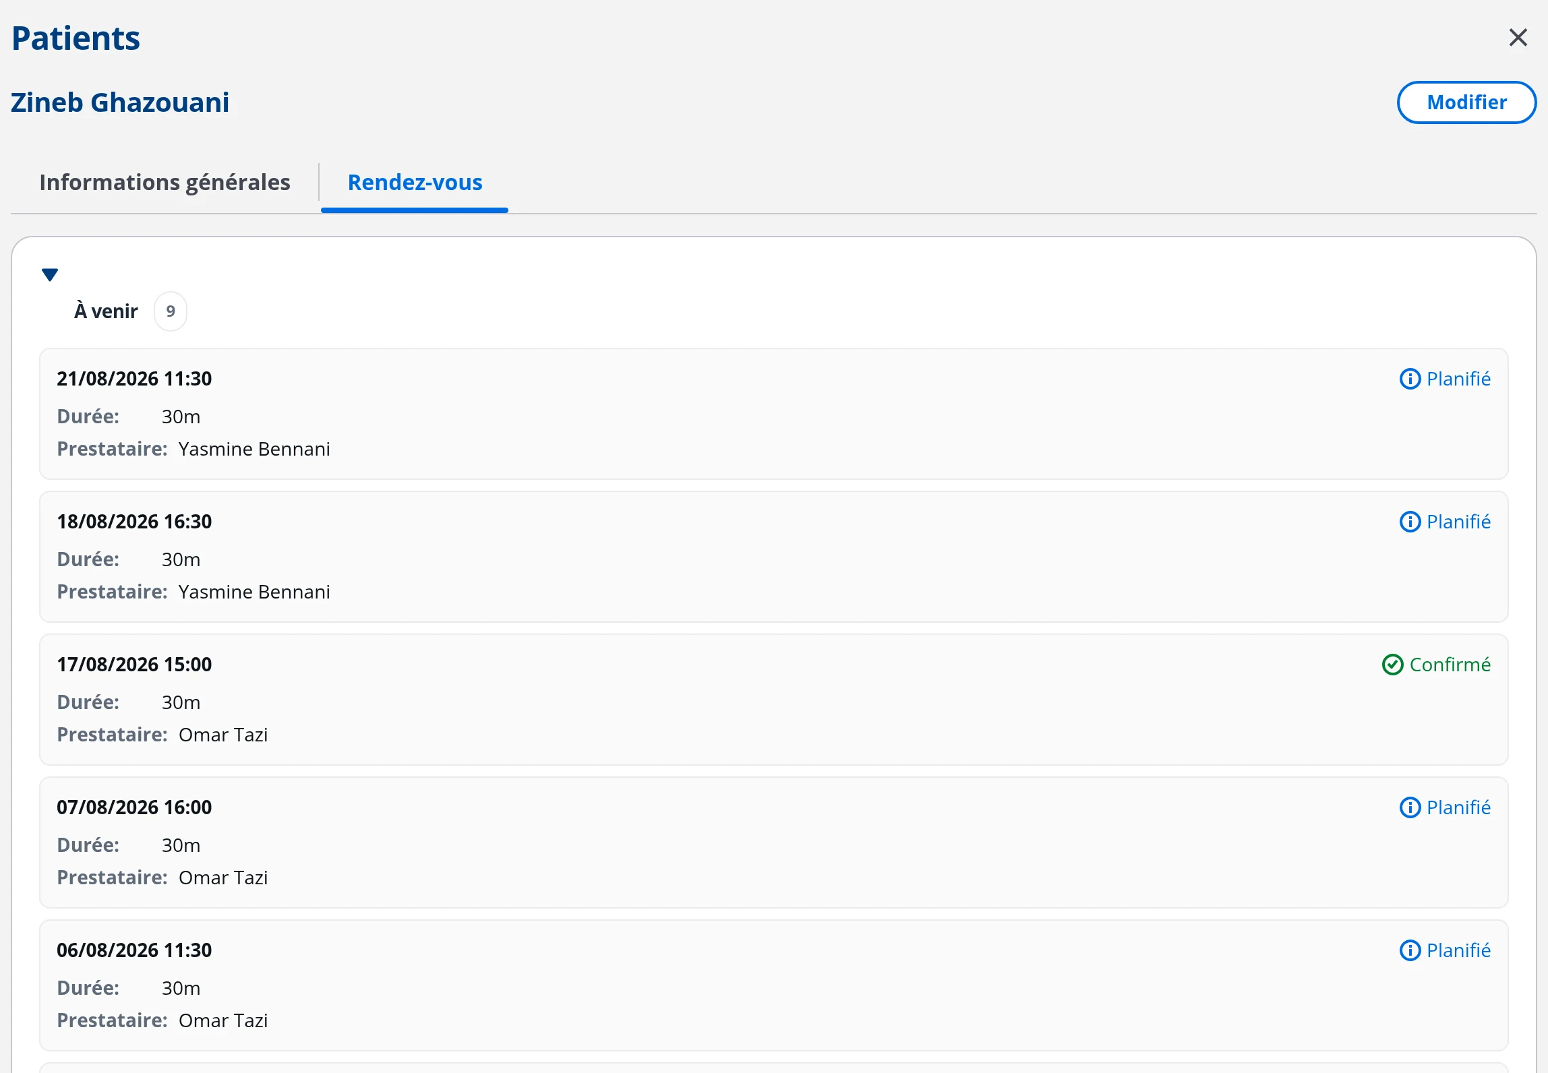Click the À venir section header
The image size is (1548, 1073).
click(x=106, y=311)
